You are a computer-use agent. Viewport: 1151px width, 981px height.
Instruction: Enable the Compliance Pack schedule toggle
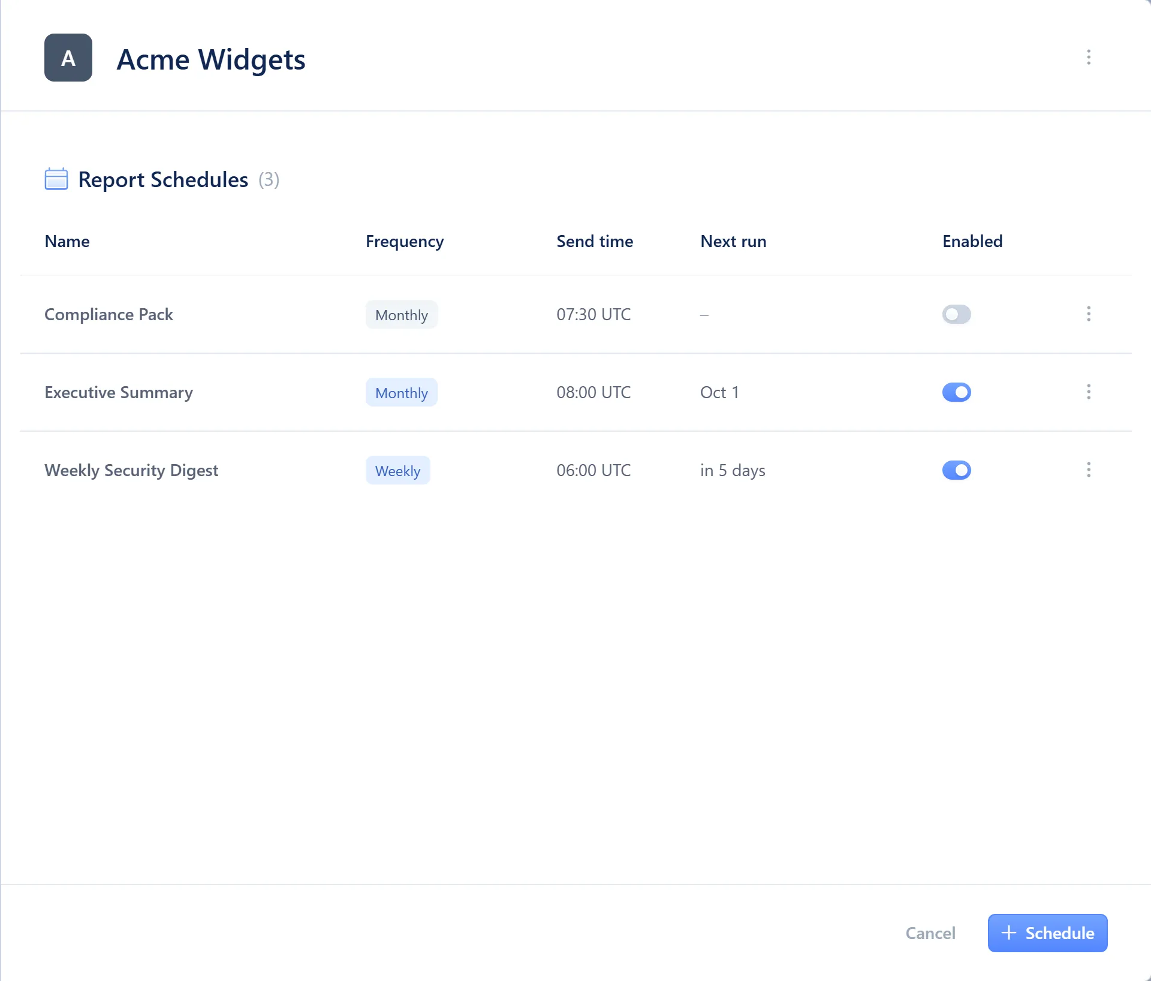pyautogui.click(x=956, y=314)
